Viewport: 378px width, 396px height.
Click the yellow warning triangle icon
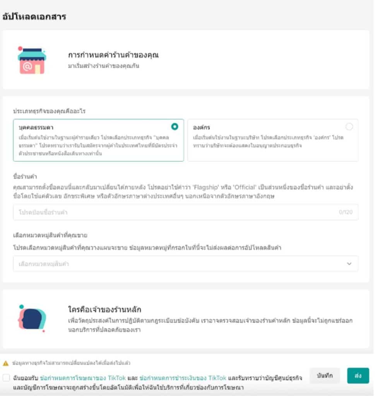(5, 363)
